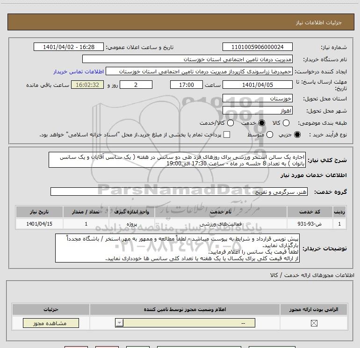360x348 pixels.
Task: Select the خدمت radio button
Action: pyautogui.click(x=262, y=123)
